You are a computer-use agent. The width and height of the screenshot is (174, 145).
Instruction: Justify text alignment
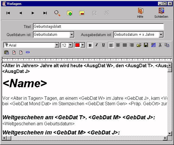(125, 45)
